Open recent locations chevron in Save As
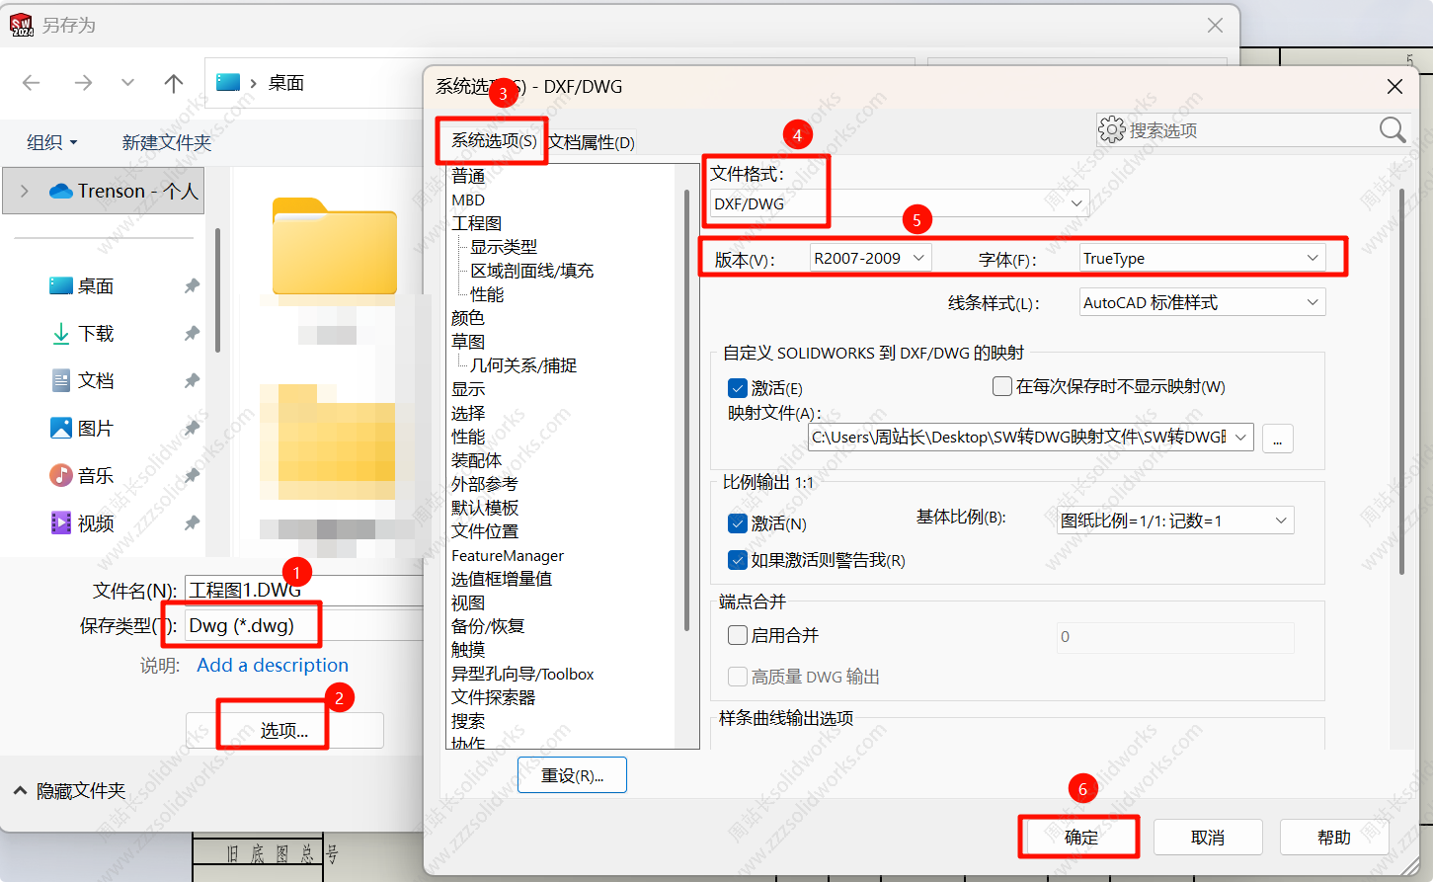Screen dimensions: 1433x882 pos(127,83)
